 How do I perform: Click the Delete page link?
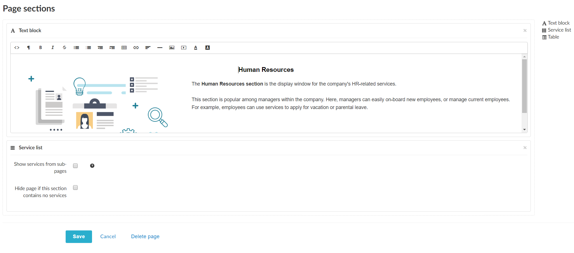tap(145, 237)
